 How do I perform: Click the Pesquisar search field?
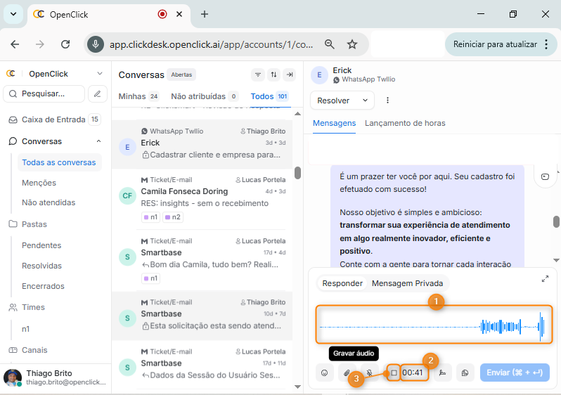[44, 93]
